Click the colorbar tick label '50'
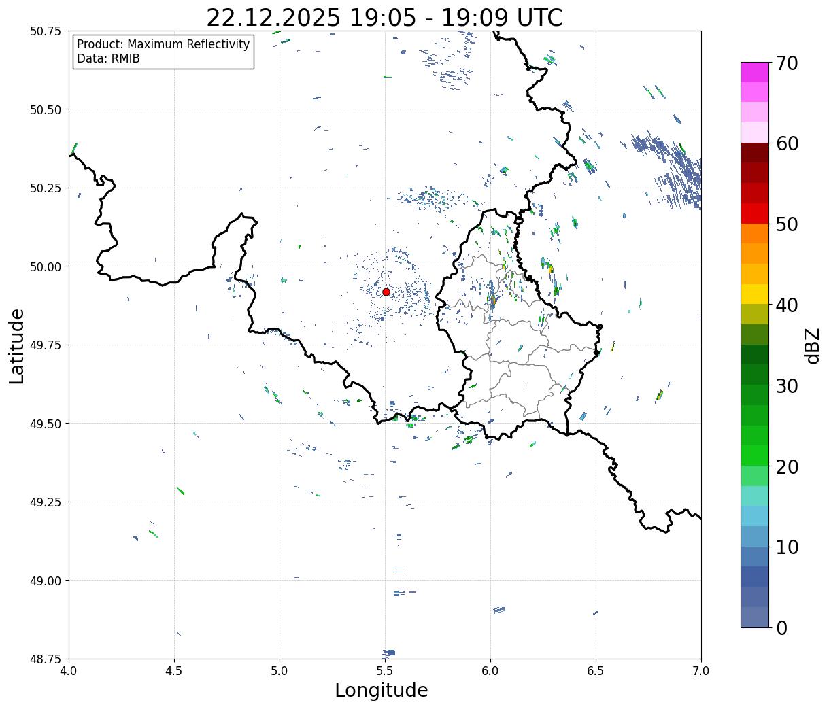 coord(786,224)
